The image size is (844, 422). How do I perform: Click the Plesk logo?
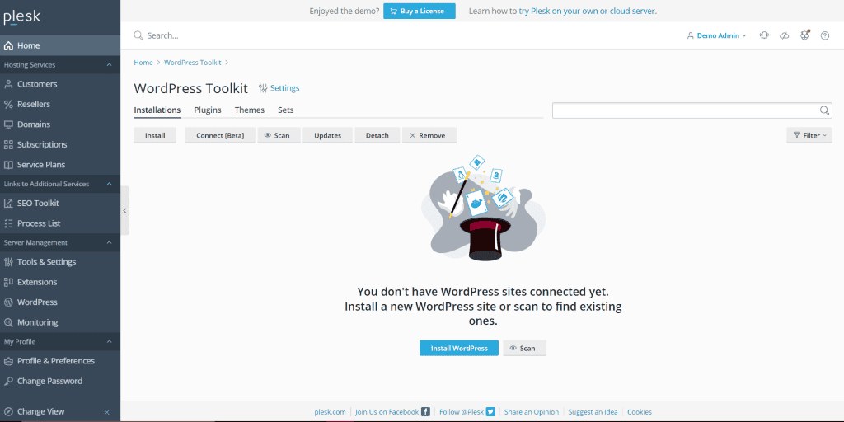point(21,17)
